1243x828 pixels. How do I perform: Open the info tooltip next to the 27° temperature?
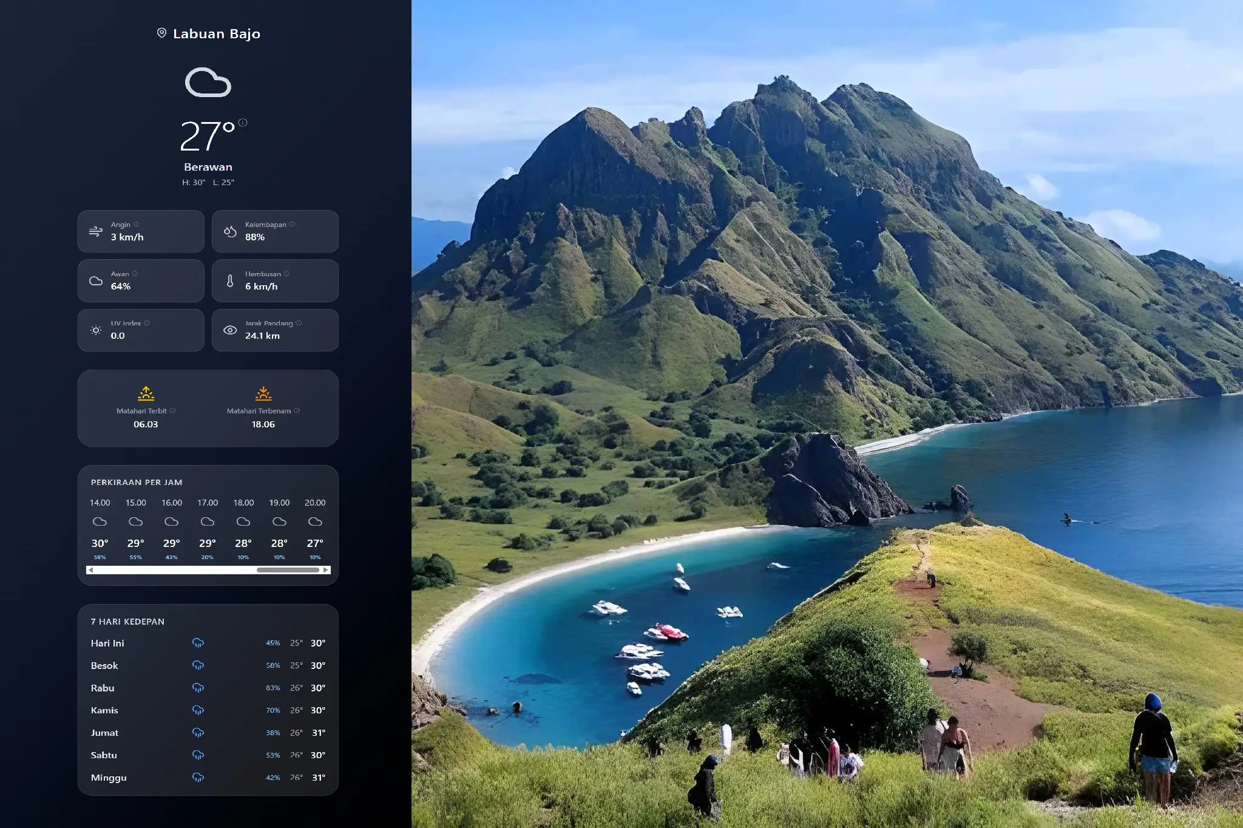click(243, 123)
